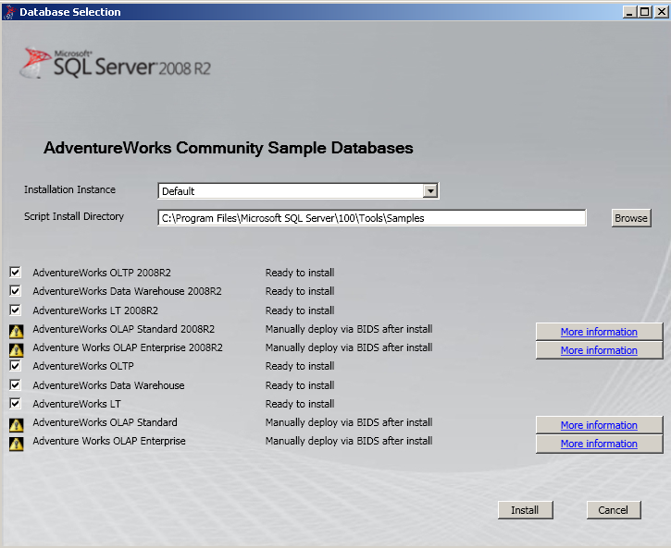
Task: Click 'AdventureWorks Community Sample Databases' heading
Action: pyautogui.click(x=229, y=148)
